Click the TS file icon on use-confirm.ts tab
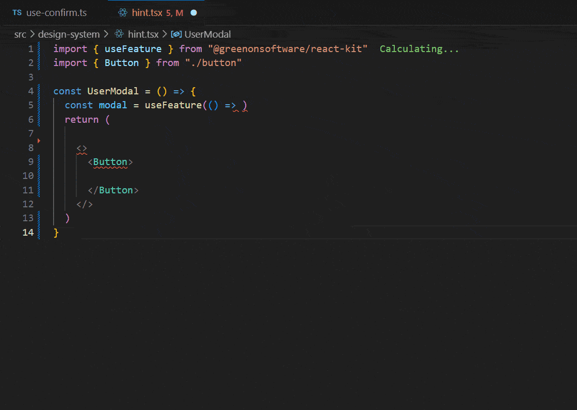 click(x=17, y=12)
